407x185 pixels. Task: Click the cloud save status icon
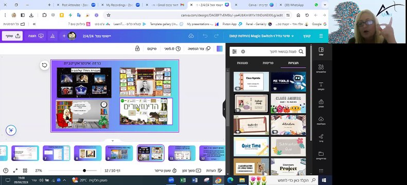pos(191,36)
